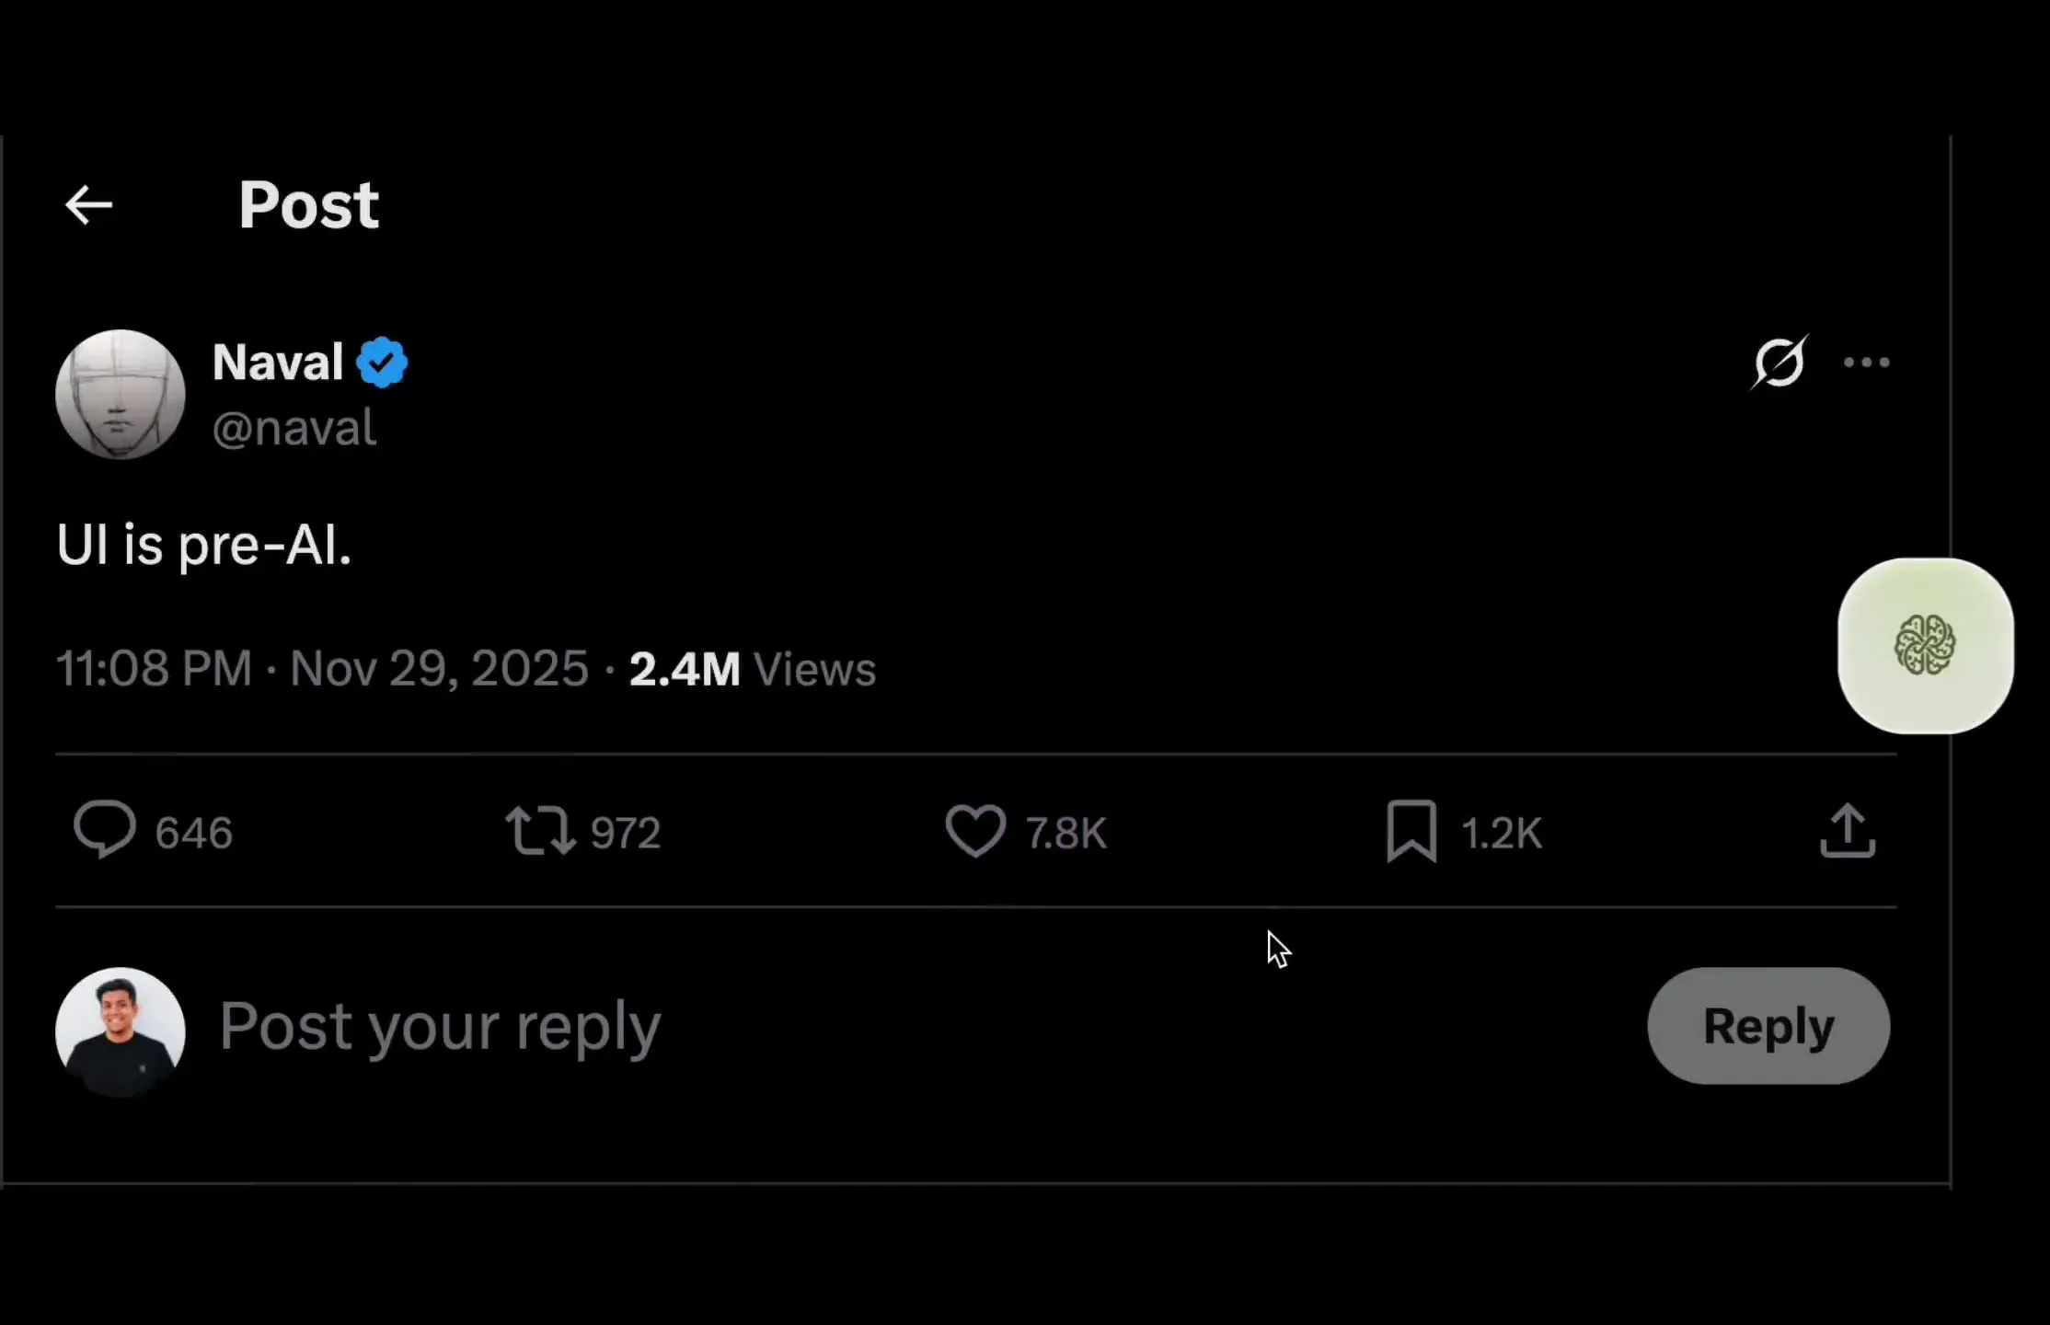This screenshot has width=2050, height=1325.
Task: Click the share upload-arrow icon
Action: [1847, 831]
